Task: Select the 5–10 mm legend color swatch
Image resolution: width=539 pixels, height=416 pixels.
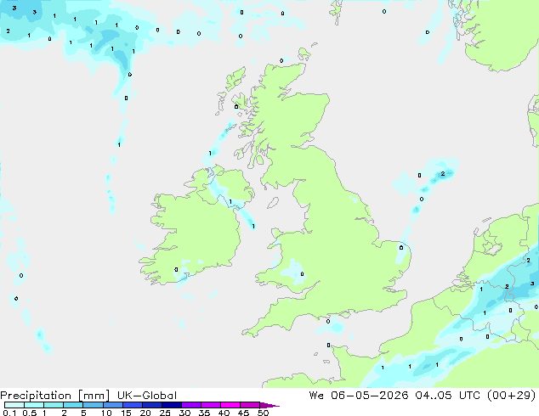Action: (x=93, y=405)
